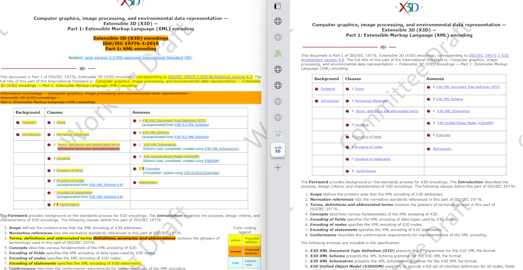The image size is (523, 270).
Task: Select the highlighted active web3D tab
Action: coord(278,149)
